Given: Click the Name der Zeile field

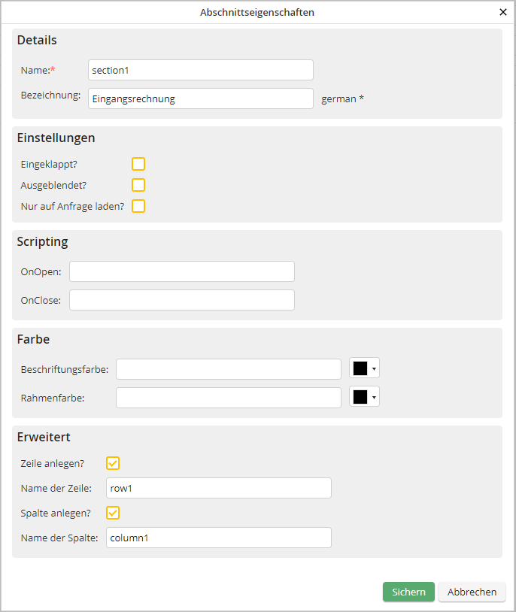Looking at the screenshot, I should [218, 488].
